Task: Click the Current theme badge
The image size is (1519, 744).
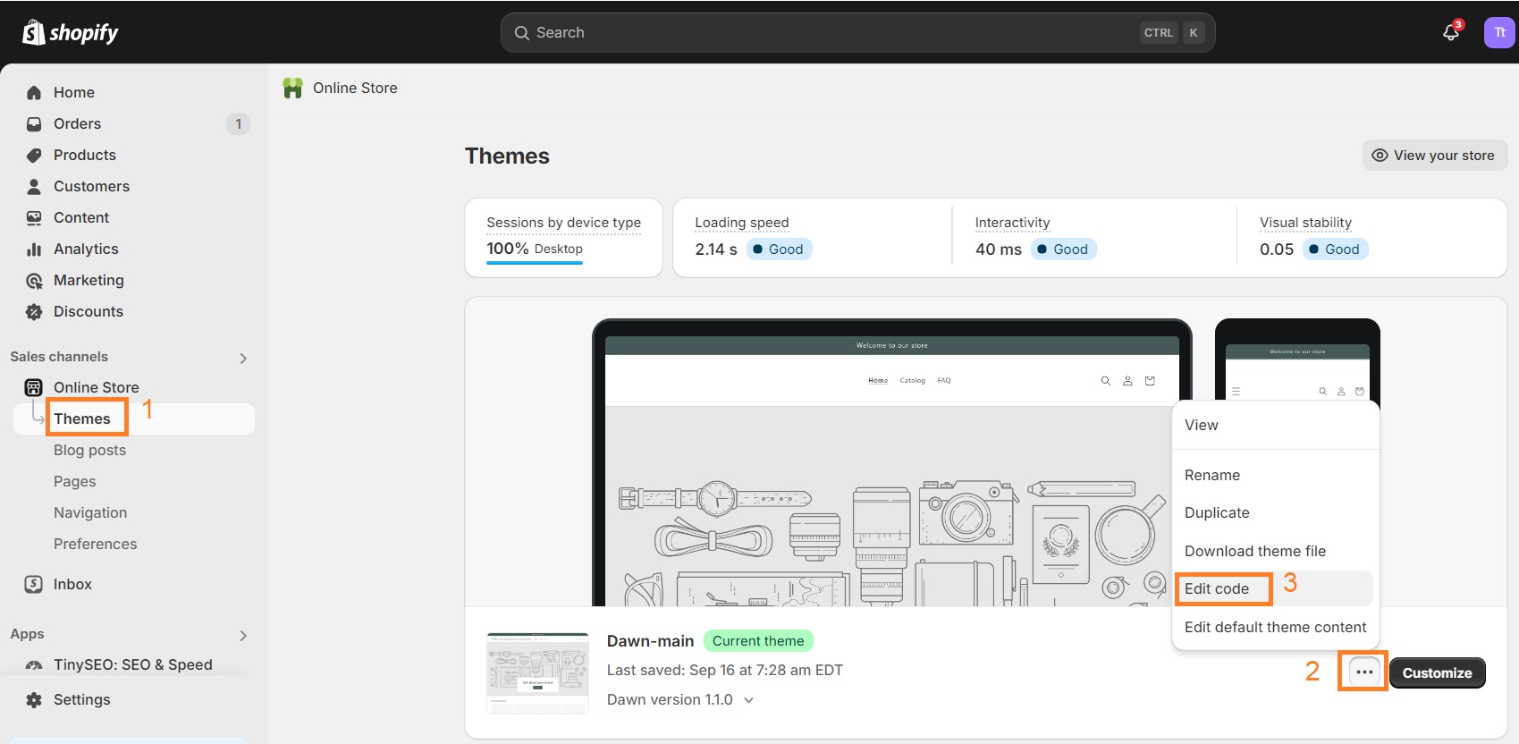Action: [758, 641]
